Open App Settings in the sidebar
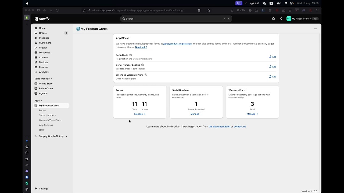The image size is (344, 193). [x=46, y=125]
